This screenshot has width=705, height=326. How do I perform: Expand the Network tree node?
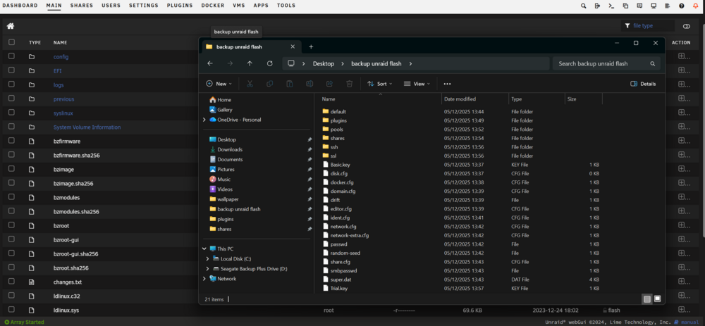tap(204, 278)
